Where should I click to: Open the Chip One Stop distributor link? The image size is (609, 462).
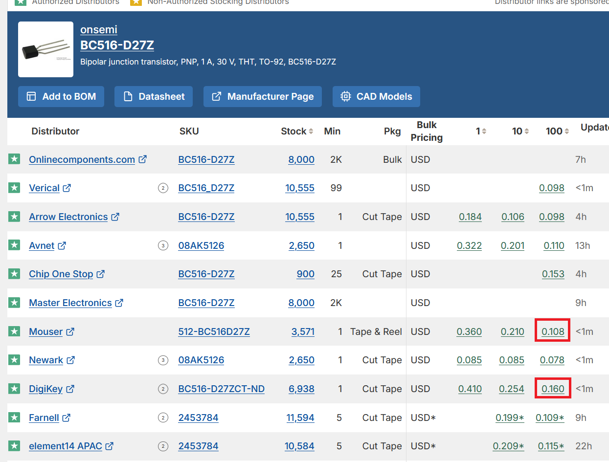click(61, 274)
